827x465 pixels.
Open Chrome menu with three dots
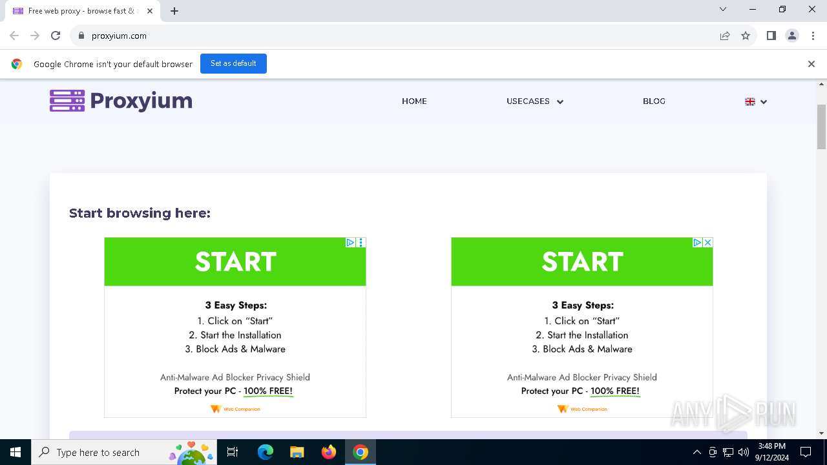pyautogui.click(x=812, y=36)
